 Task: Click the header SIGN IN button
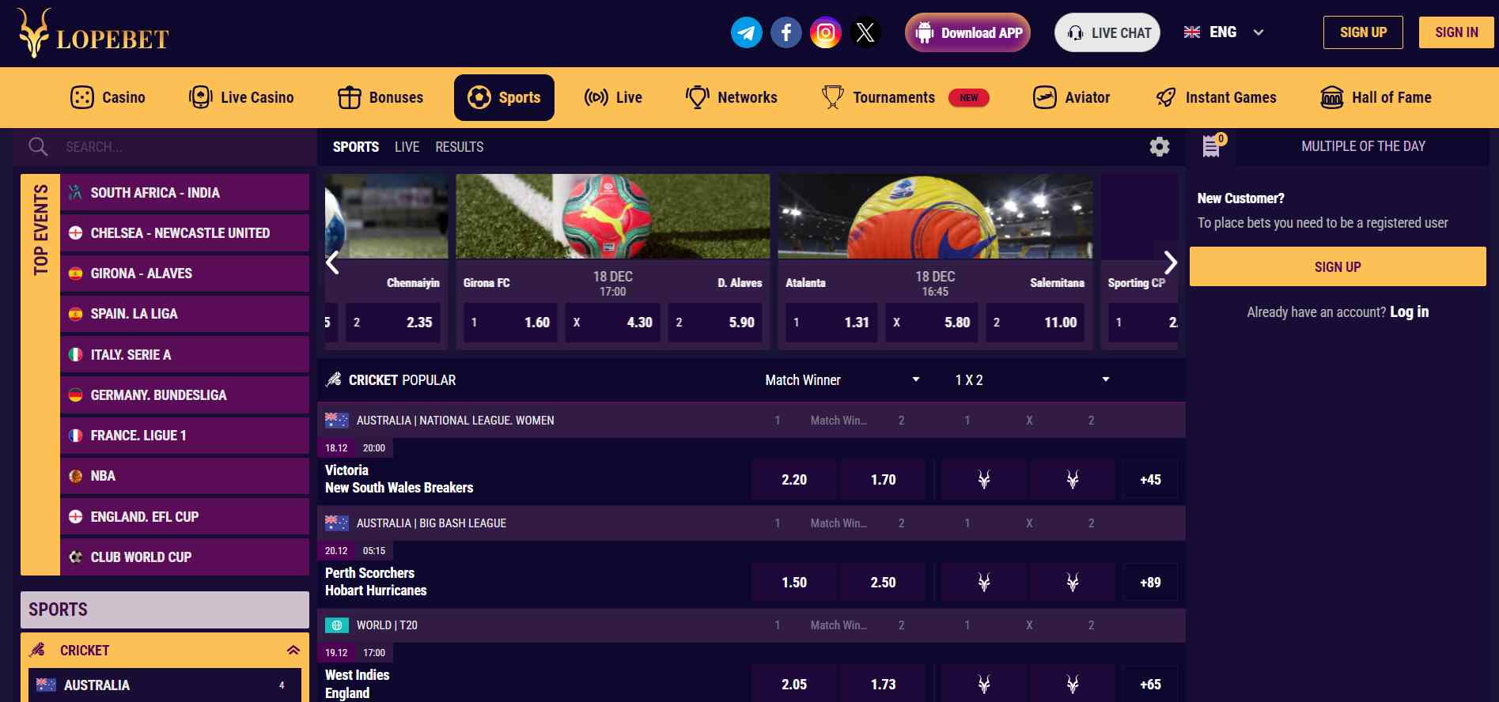(1456, 32)
